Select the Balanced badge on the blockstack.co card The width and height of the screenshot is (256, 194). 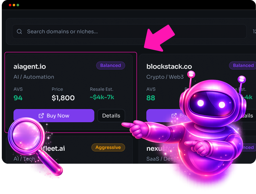point(243,66)
